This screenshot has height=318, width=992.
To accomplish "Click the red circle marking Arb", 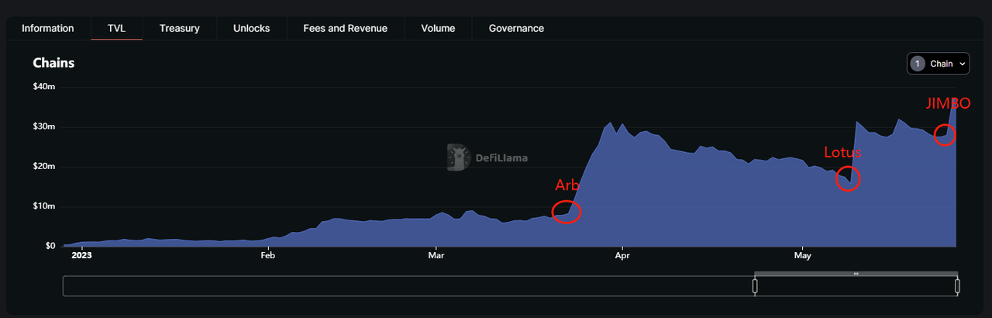I will [x=567, y=212].
